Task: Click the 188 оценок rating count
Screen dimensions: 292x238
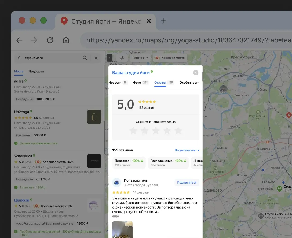Action: coord(146,108)
